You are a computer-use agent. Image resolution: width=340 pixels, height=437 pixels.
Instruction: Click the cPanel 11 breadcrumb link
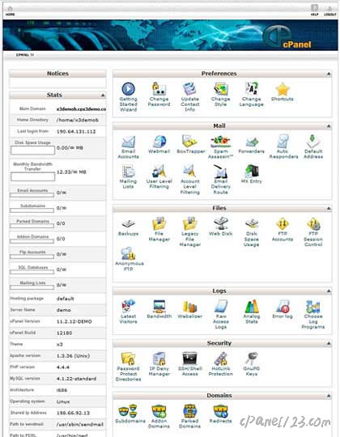[25, 55]
